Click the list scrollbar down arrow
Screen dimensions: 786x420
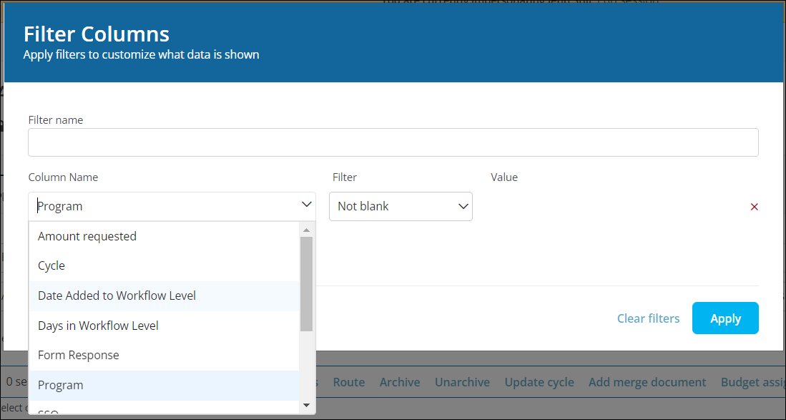[x=306, y=405]
